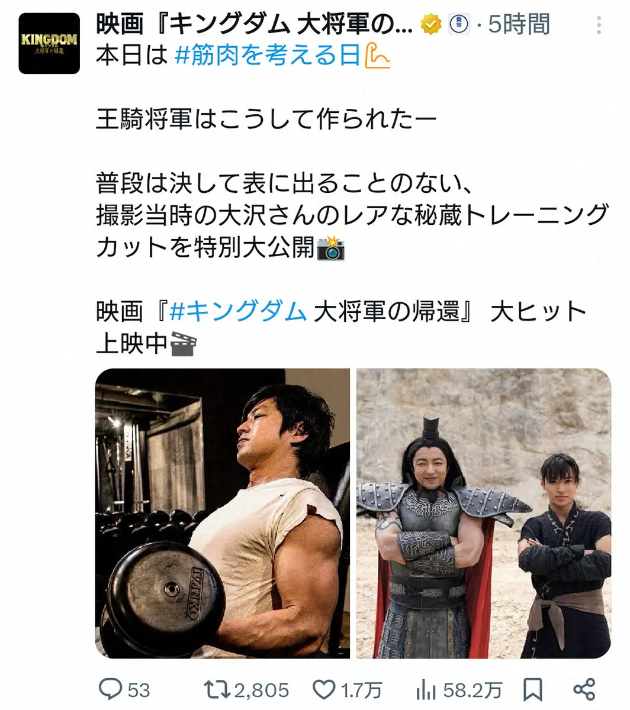
Task: Open the #筋肉を考える日 hashtag
Action: [268, 55]
